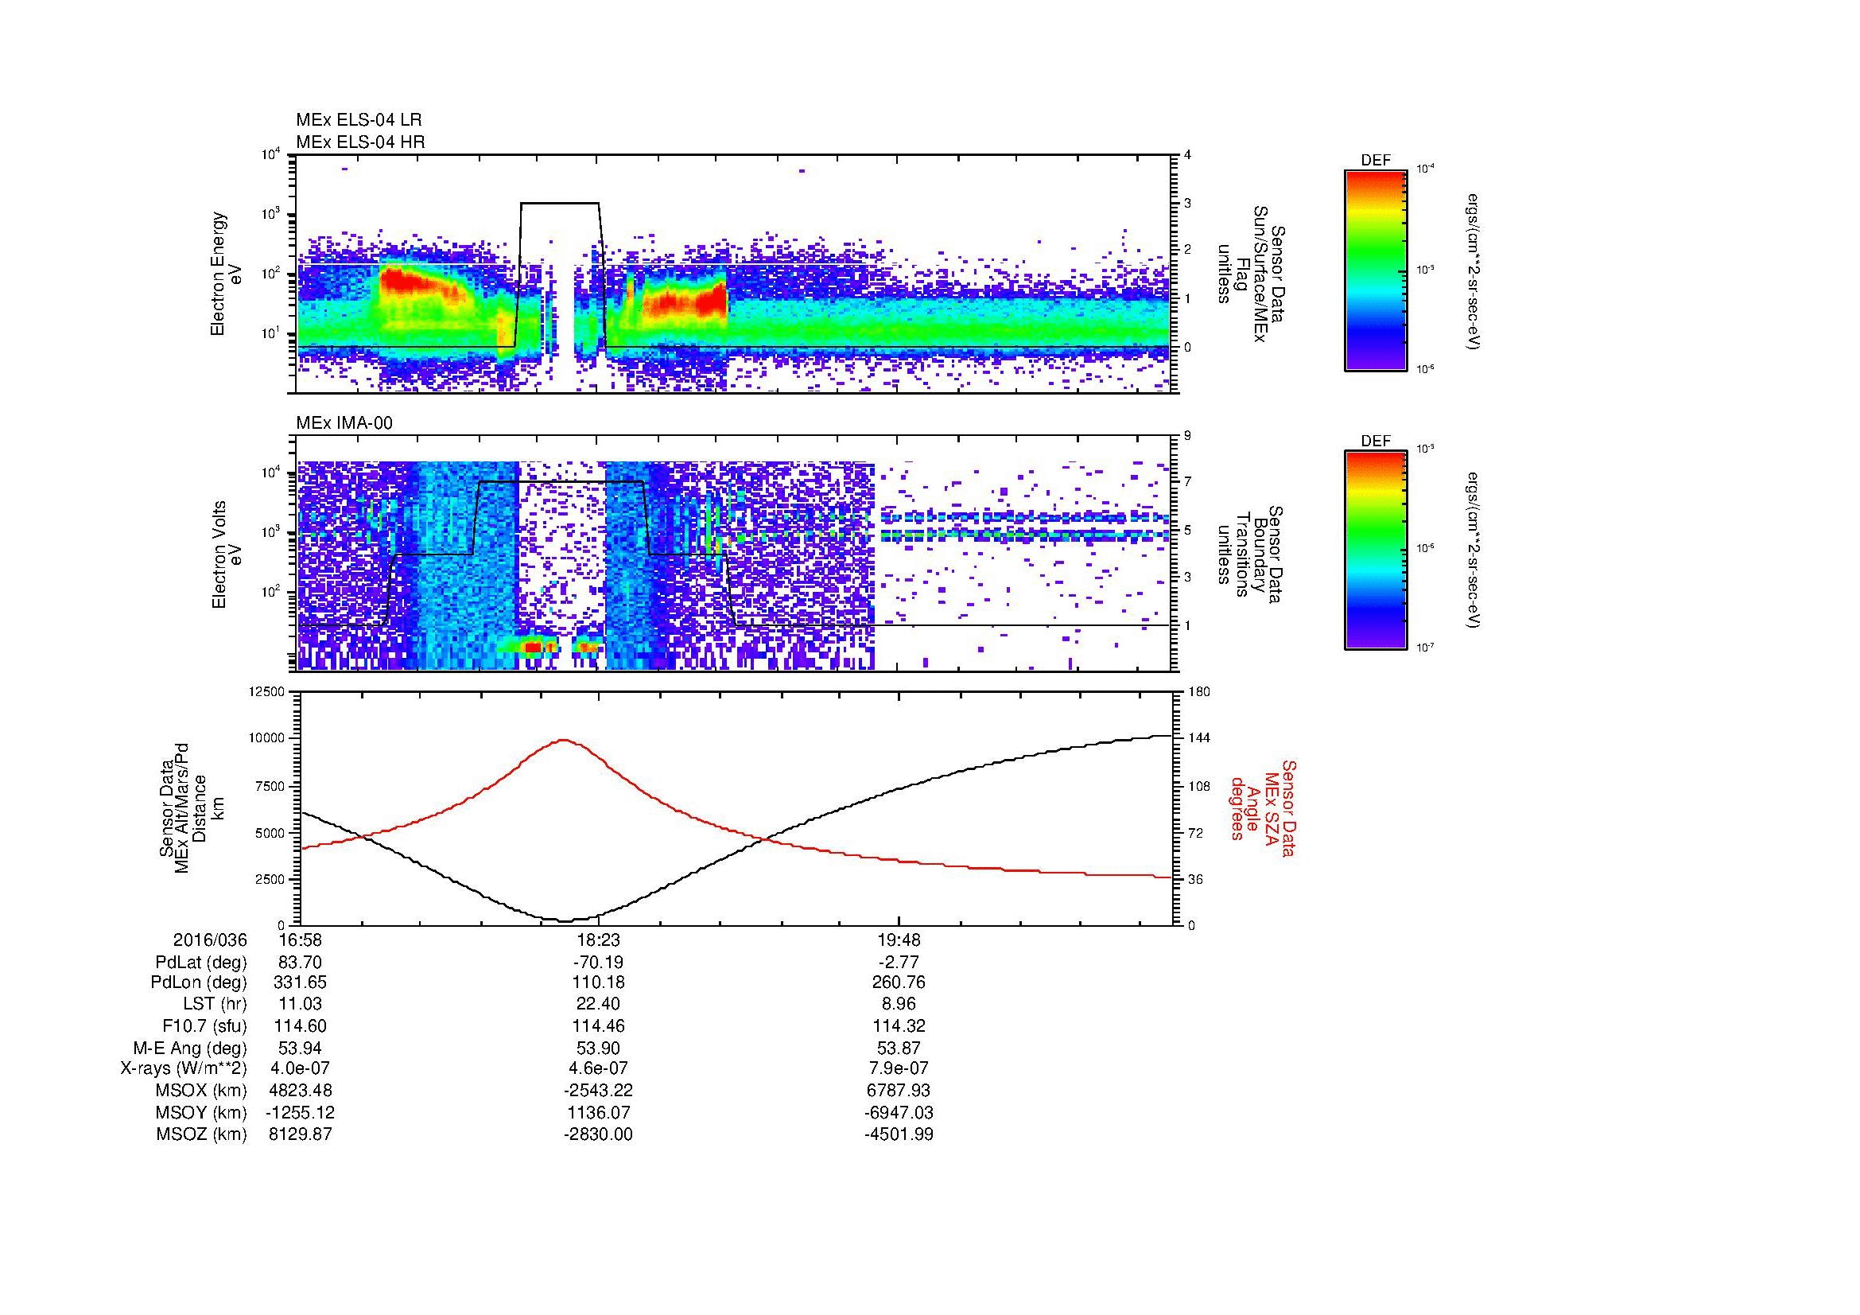This screenshot has height=1315, width=1860.
Task: Select the F10.7 value 114.60
Action: pos(300,1025)
